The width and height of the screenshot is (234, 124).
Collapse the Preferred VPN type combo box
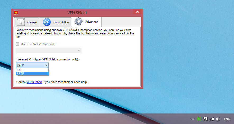coord(32,65)
